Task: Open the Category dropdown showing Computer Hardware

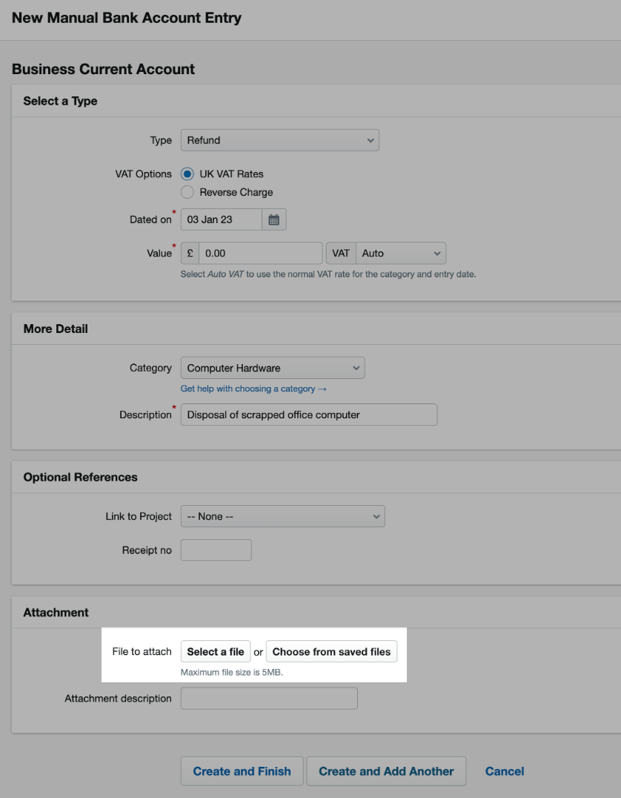Action: [x=273, y=367]
